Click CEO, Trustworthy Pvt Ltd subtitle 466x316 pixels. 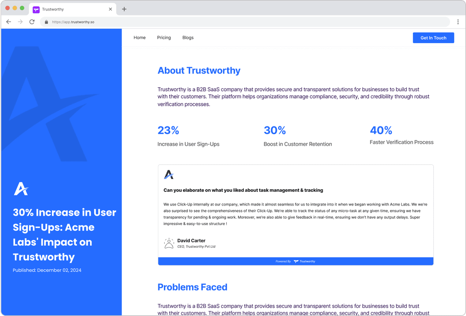pyautogui.click(x=196, y=246)
